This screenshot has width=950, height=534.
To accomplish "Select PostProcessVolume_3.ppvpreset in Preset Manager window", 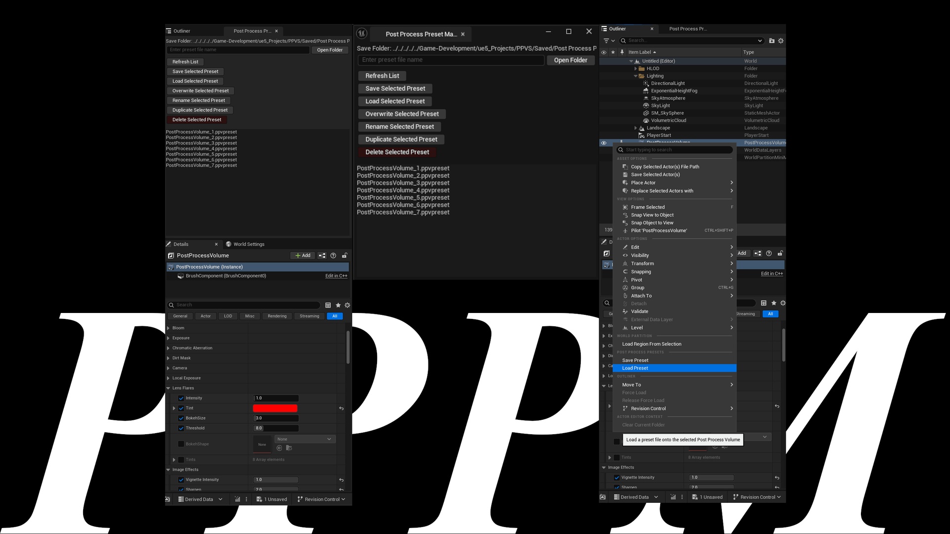I will click(403, 183).
